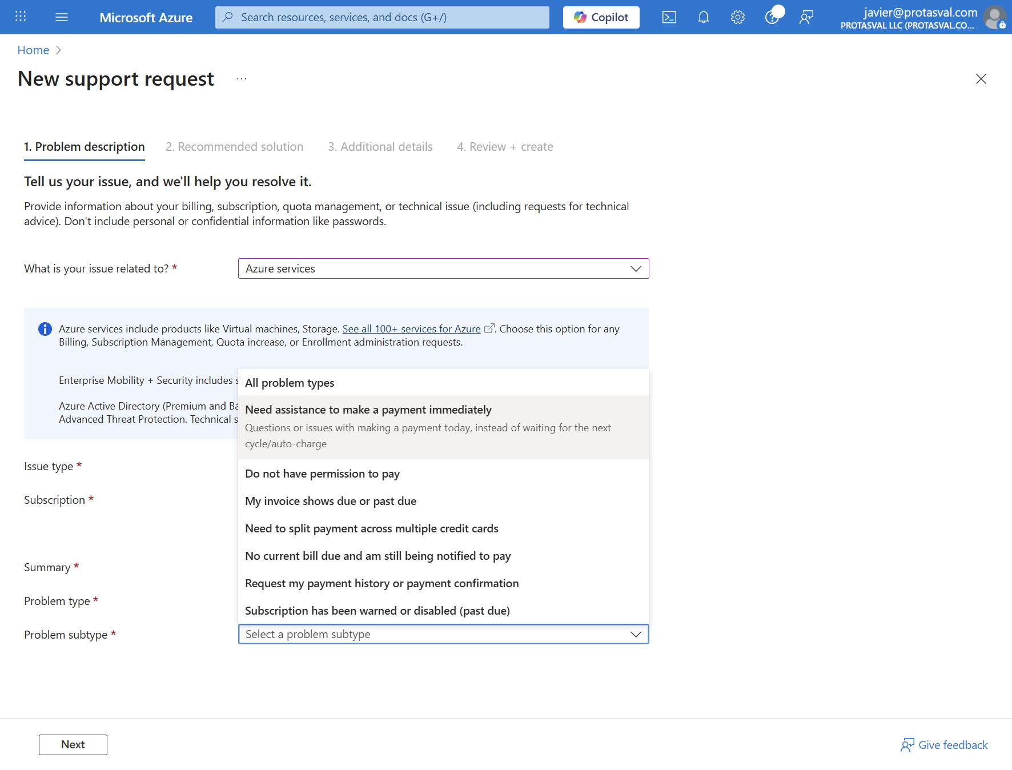The height and width of the screenshot is (770, 1012).
Task: Select the Review + create tab
Action: (x=505, y=147)
